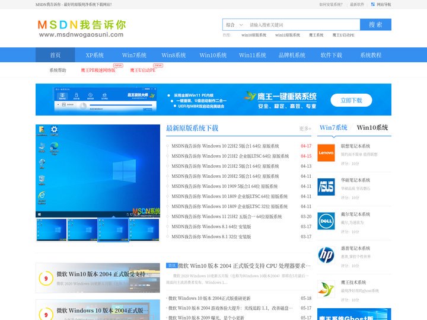427x320 pixels.
Task: Open the 系统教程 navigation item
Action: click(x=371, y=55)
